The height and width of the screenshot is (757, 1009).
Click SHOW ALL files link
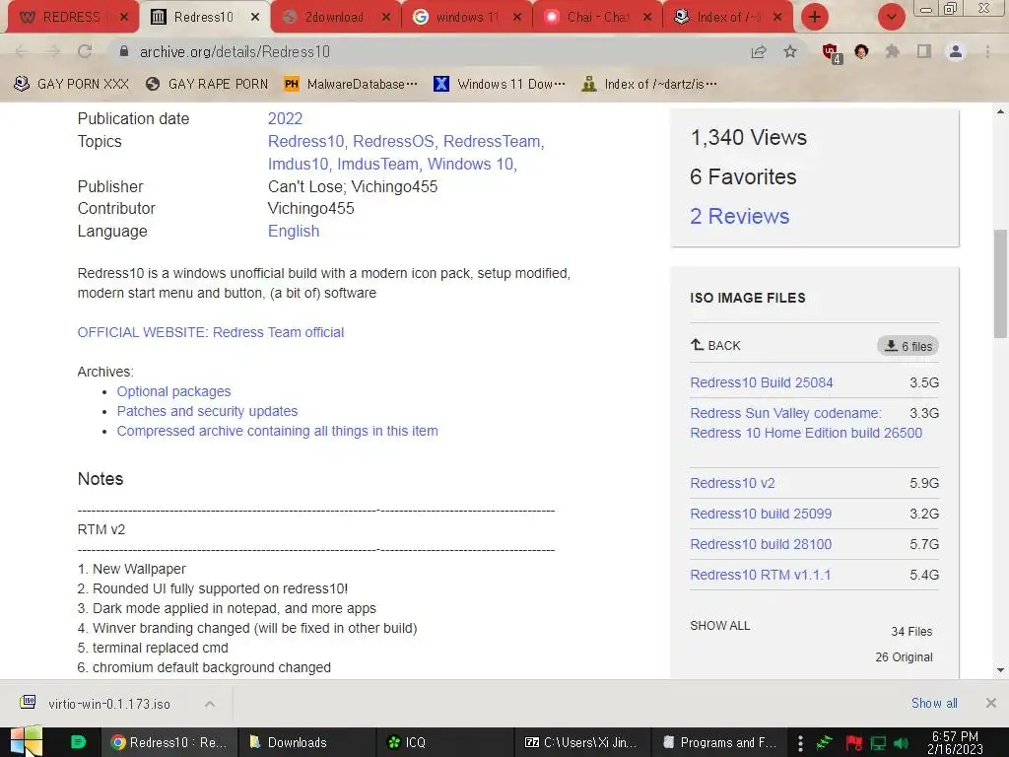719,626
